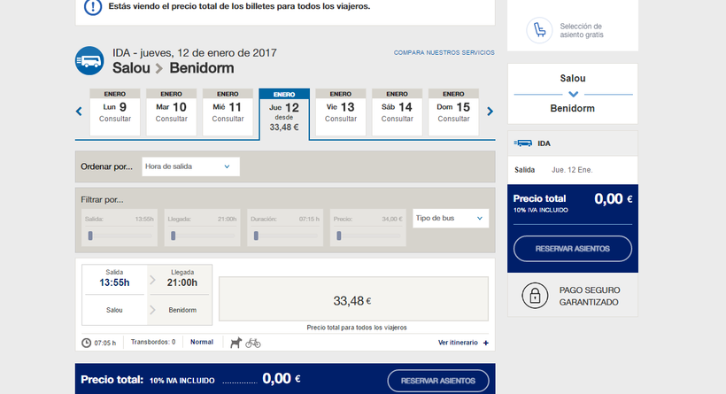Select the Lun 9 date tab
The width and height of the screenshot is (726, 394).
pyautogui.click(x=115, y=112)
